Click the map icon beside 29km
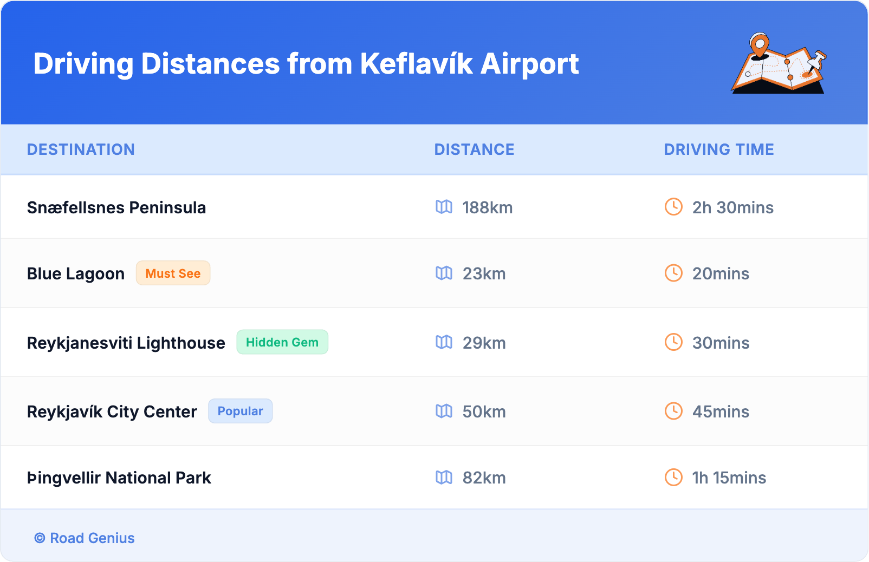Image resolution: width=869 pixels, height=562 pixels. click(444, 342)
